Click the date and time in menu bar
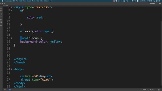This screenshot has height=91, width=162. point(146,1)
